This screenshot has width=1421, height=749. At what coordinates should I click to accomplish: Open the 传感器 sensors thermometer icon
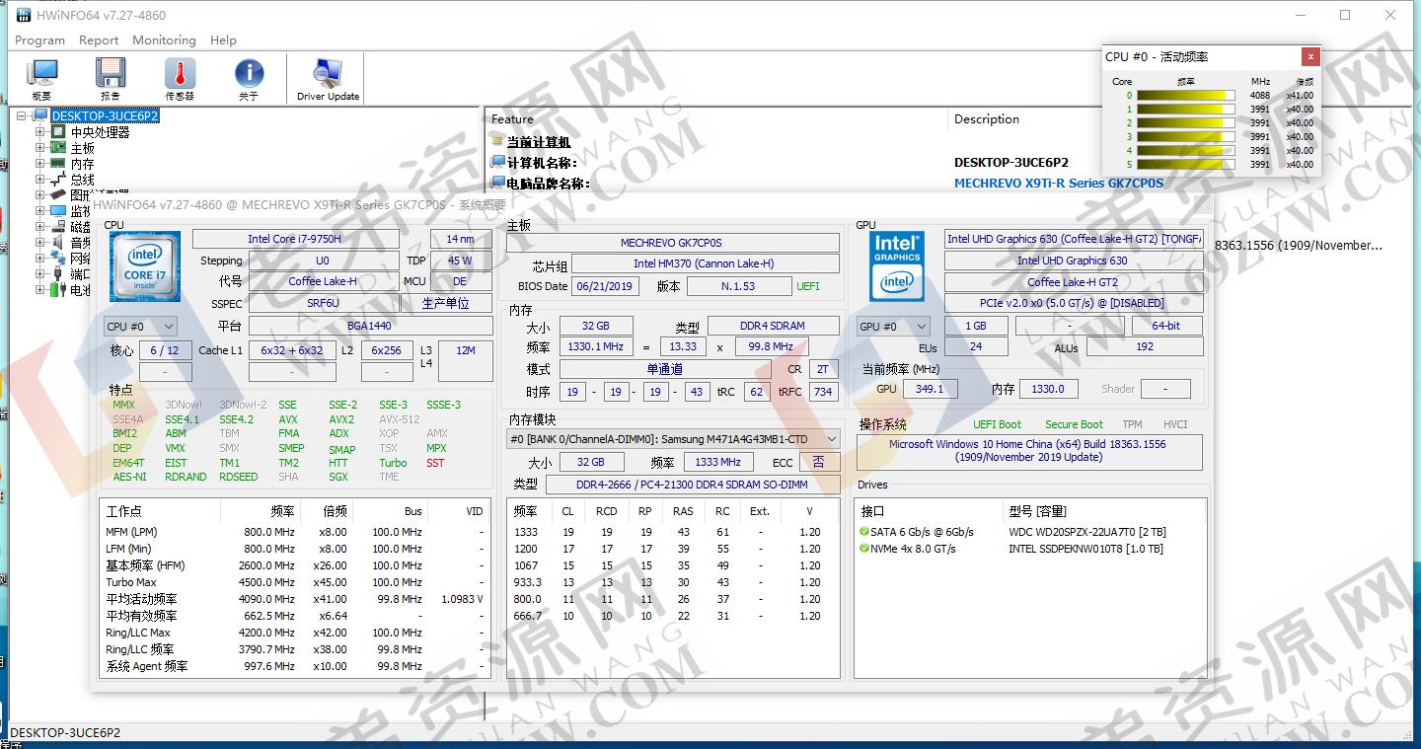[x=180, y=74]
